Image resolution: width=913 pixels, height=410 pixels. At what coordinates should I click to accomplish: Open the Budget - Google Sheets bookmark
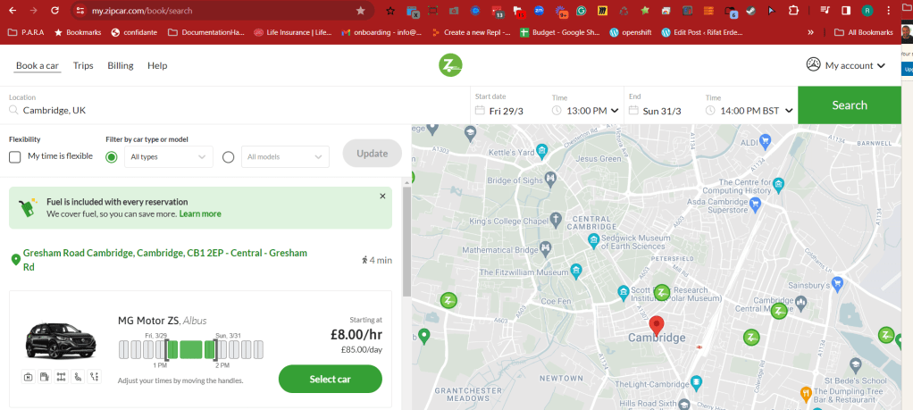pyautogui.click(x=559, y=33)
